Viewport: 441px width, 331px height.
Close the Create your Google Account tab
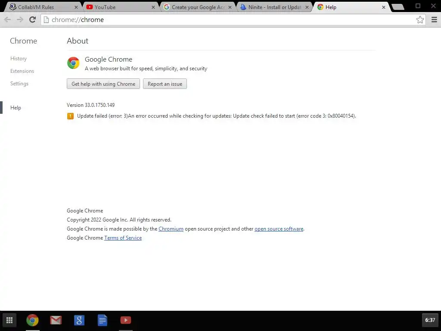tap(230, 7)
